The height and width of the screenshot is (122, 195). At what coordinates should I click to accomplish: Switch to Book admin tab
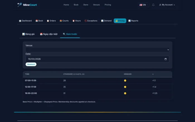39,21
